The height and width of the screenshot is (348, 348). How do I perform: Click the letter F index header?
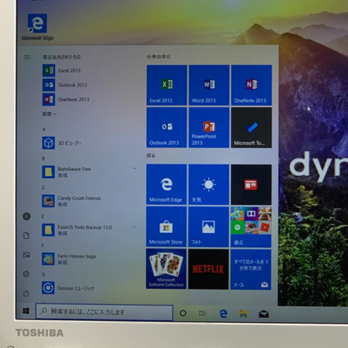(42, 245)
